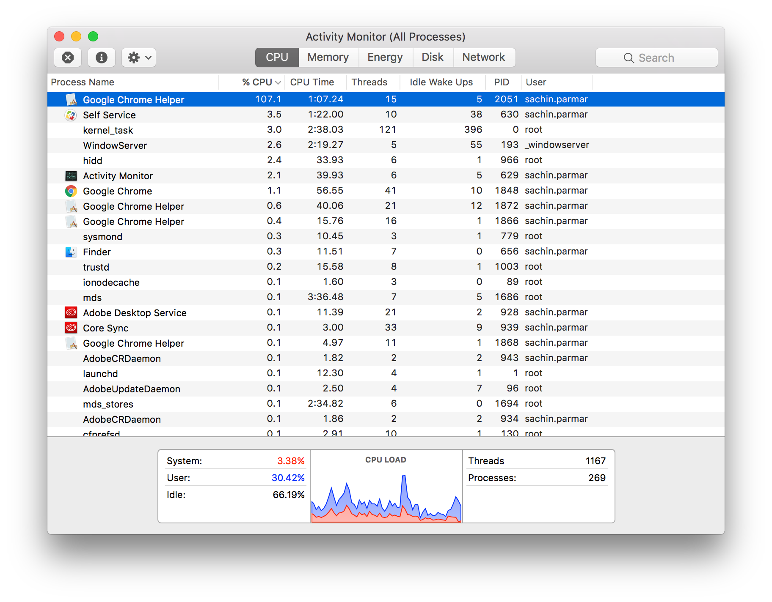The width and height of the screenshot is (772, 602).
Task: Click the Chrome Helper icon for PID 1868
Action: (71, 343)
